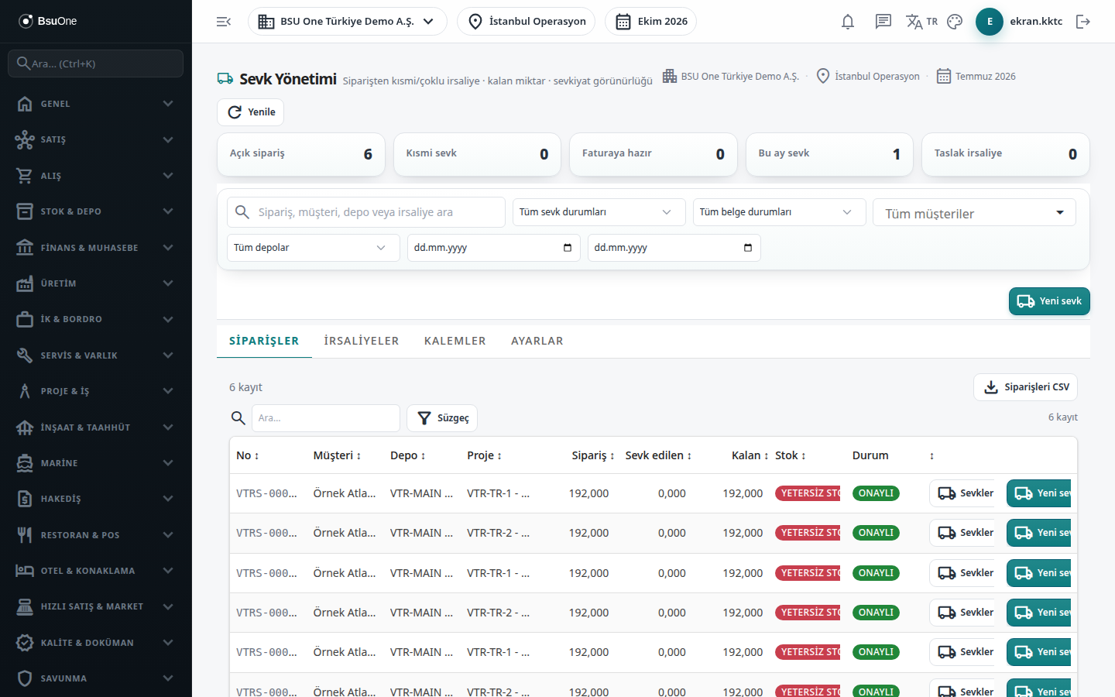Screen dimensions: 1115x697
Task: Open user avatar E
Action: [990, 22]
